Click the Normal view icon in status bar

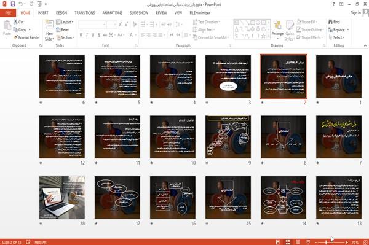pyautogui.click(x=278, y=242)
